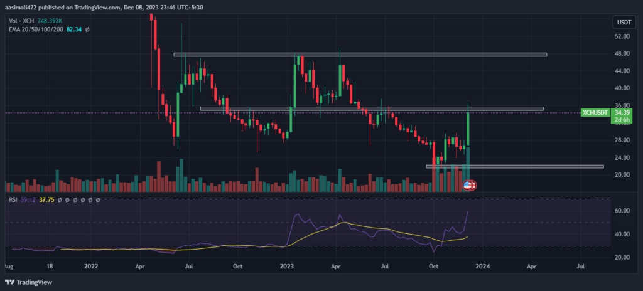Select the middle rectangle zone near 36.00
Viewport: 643px width, 291px height.
(372, 108)
